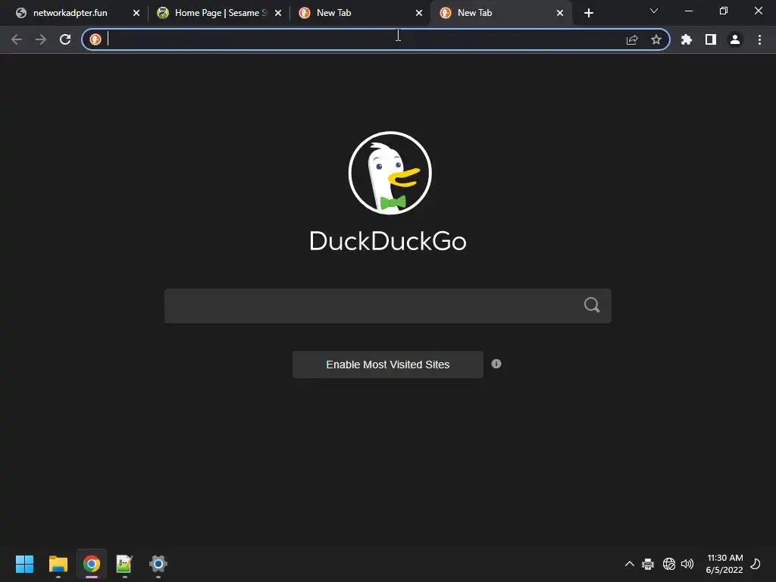The width and height of the screenshot is (776, 582).
Task: Click Enable Most Visited Sites button
Action: coord(388,365)
